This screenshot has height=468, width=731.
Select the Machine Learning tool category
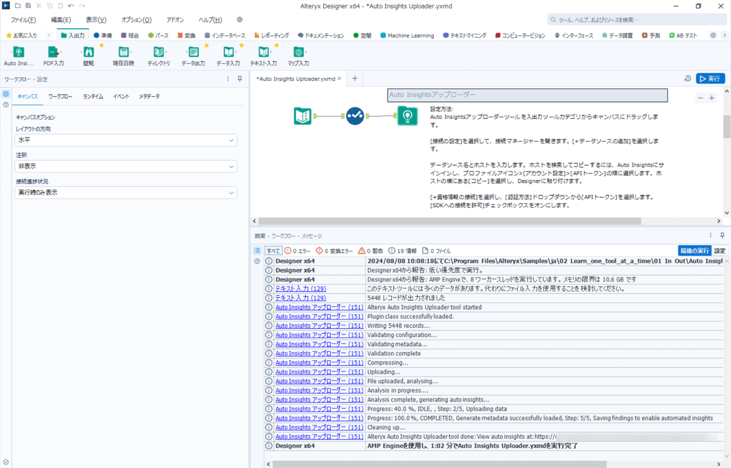coord(407,35)
